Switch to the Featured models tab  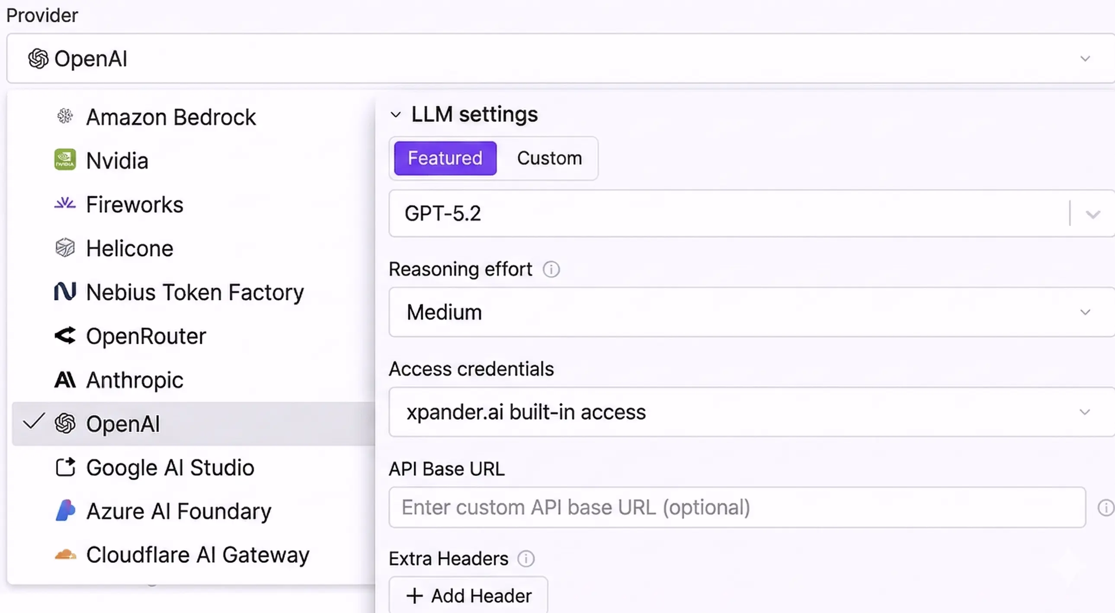tap(445, 158)
